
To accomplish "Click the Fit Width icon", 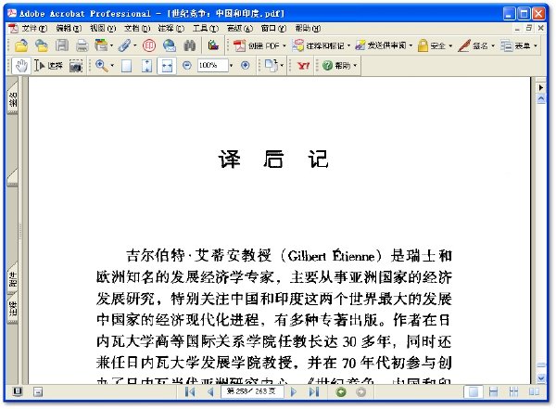I will (167, 66).
